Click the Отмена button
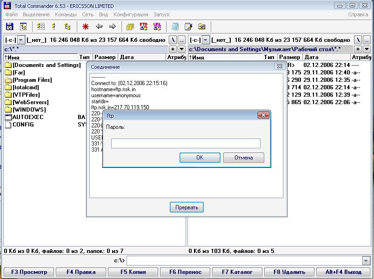 coord(243,158)
